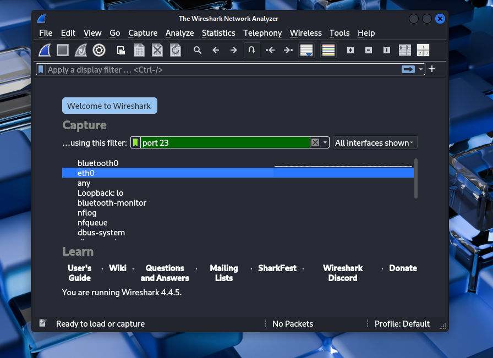Go forward in packet history arrow
Image resolution: width=493 pixels, height=358 pixels.
[234, 50]
